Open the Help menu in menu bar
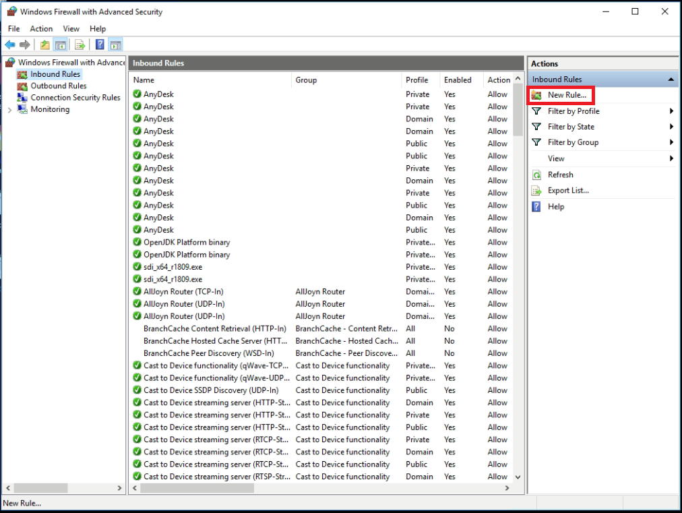 pyautogui.click(x=98, y=29)
